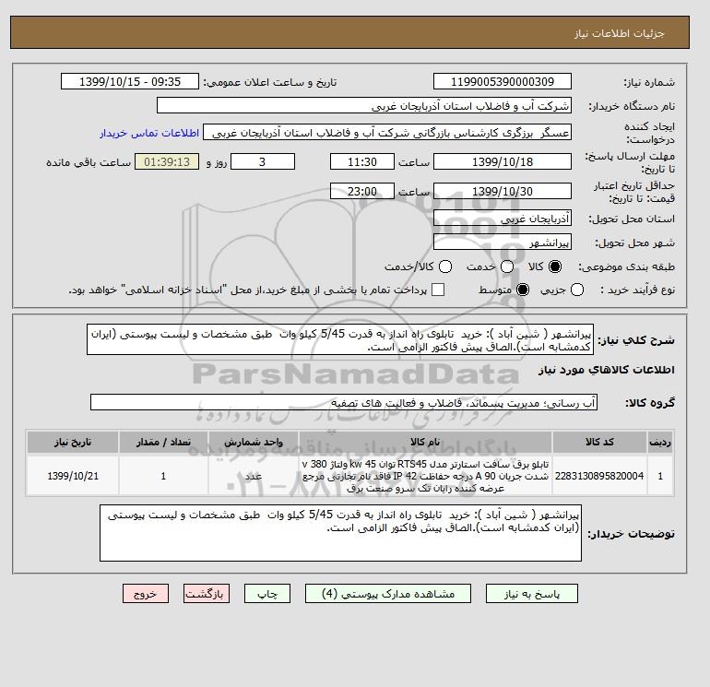Screen dimensions: 710x687
Task: Select the product code 2283130895820004 cell
Action: [x=599, y=476]
